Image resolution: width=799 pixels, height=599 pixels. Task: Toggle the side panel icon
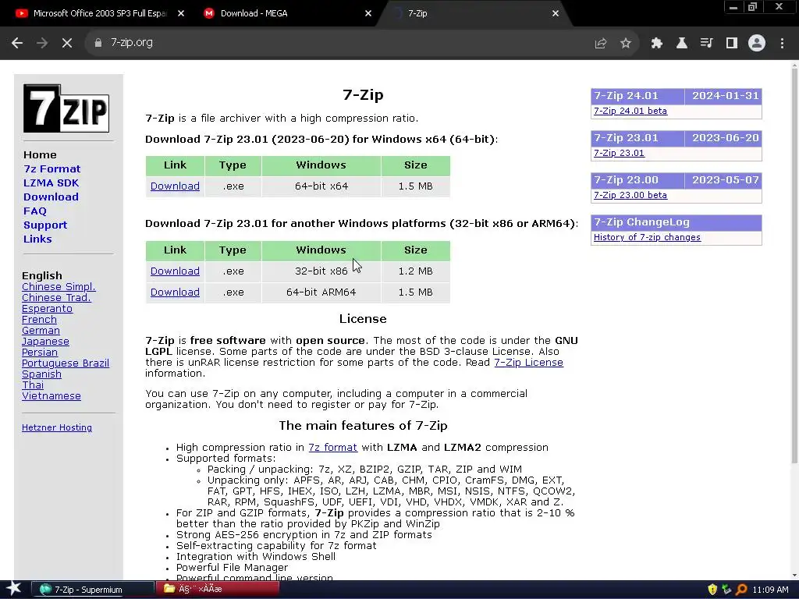tap(732, 44)
